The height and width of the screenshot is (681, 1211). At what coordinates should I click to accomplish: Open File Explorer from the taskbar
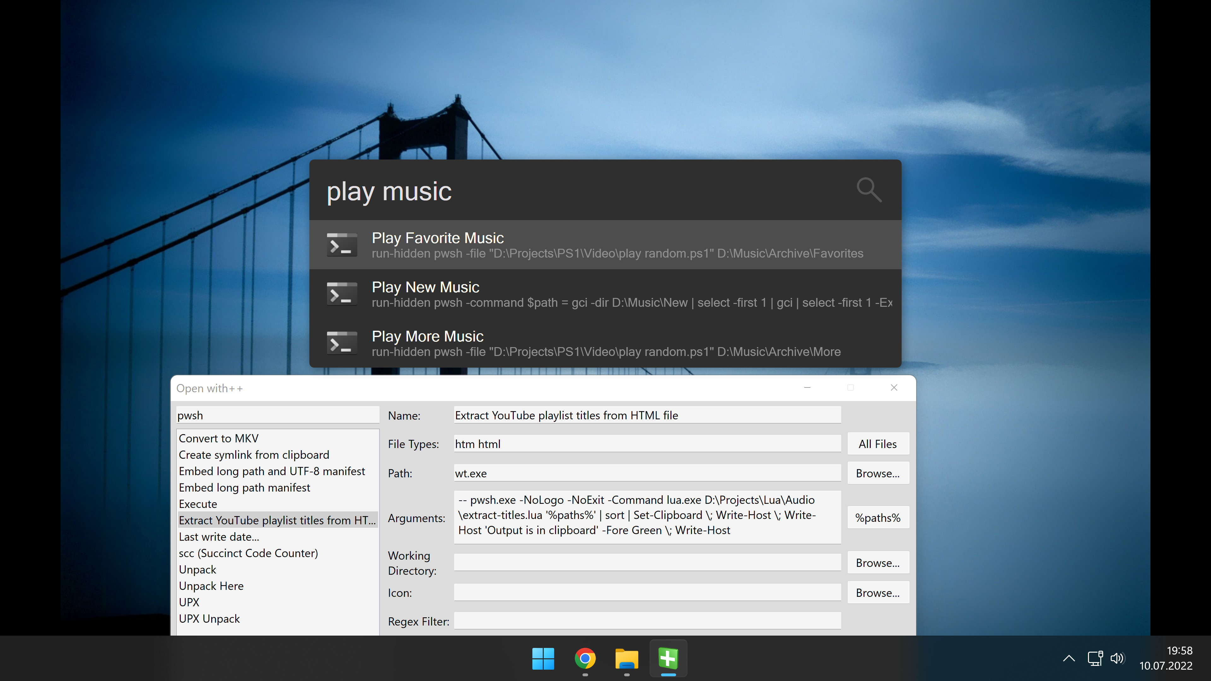pos(626,658)
